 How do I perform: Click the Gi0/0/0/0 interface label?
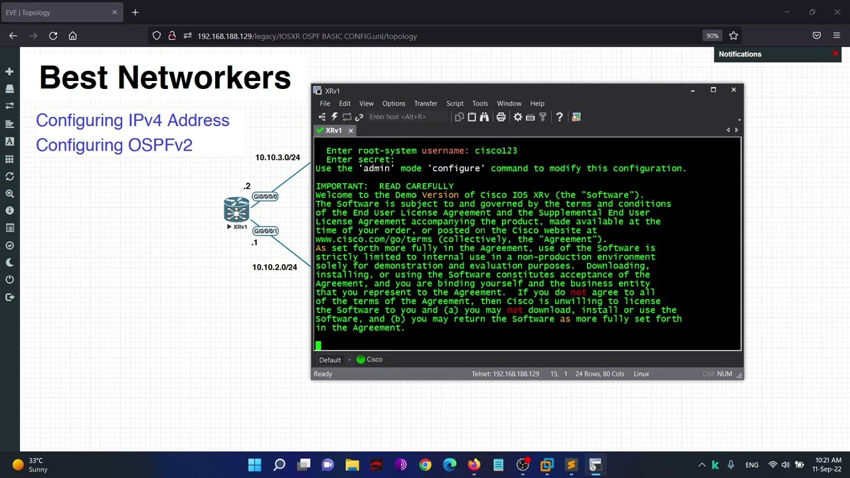click(x=265, y=197)
